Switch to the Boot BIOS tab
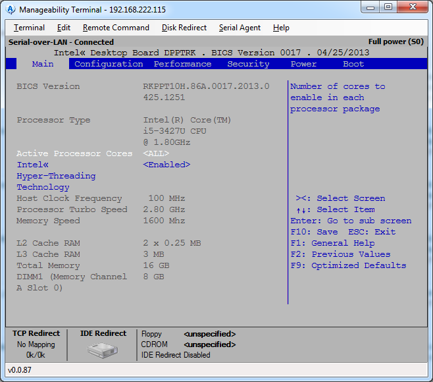Image resolution: width=433 pixels, height=382 pixels. [353, 64]
